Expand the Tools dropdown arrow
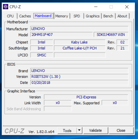 click(x=79, y=130)
